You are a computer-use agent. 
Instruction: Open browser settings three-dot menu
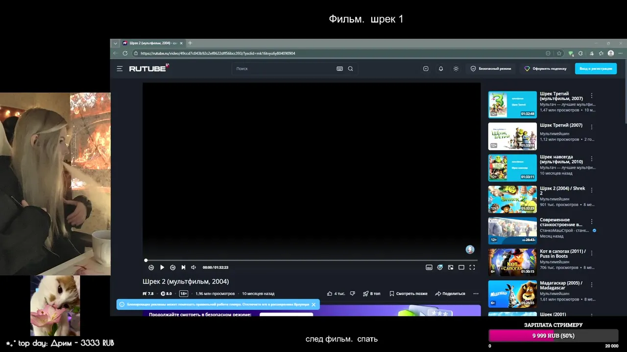(x=621, y=53)
